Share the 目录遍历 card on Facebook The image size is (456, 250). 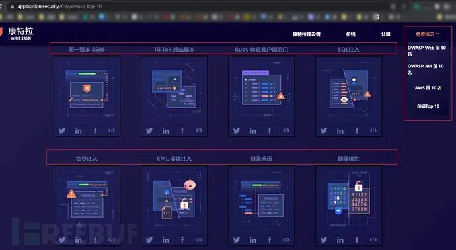pyautogui.click(x=270, y=240)
